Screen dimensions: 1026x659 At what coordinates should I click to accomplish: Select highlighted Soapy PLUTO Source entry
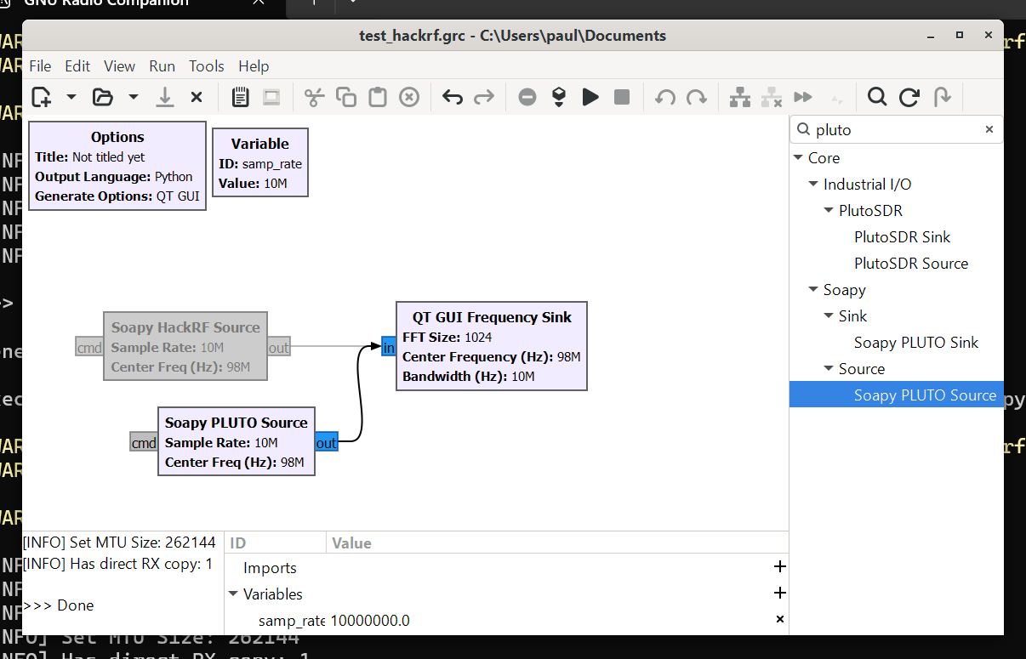point(897,395)
